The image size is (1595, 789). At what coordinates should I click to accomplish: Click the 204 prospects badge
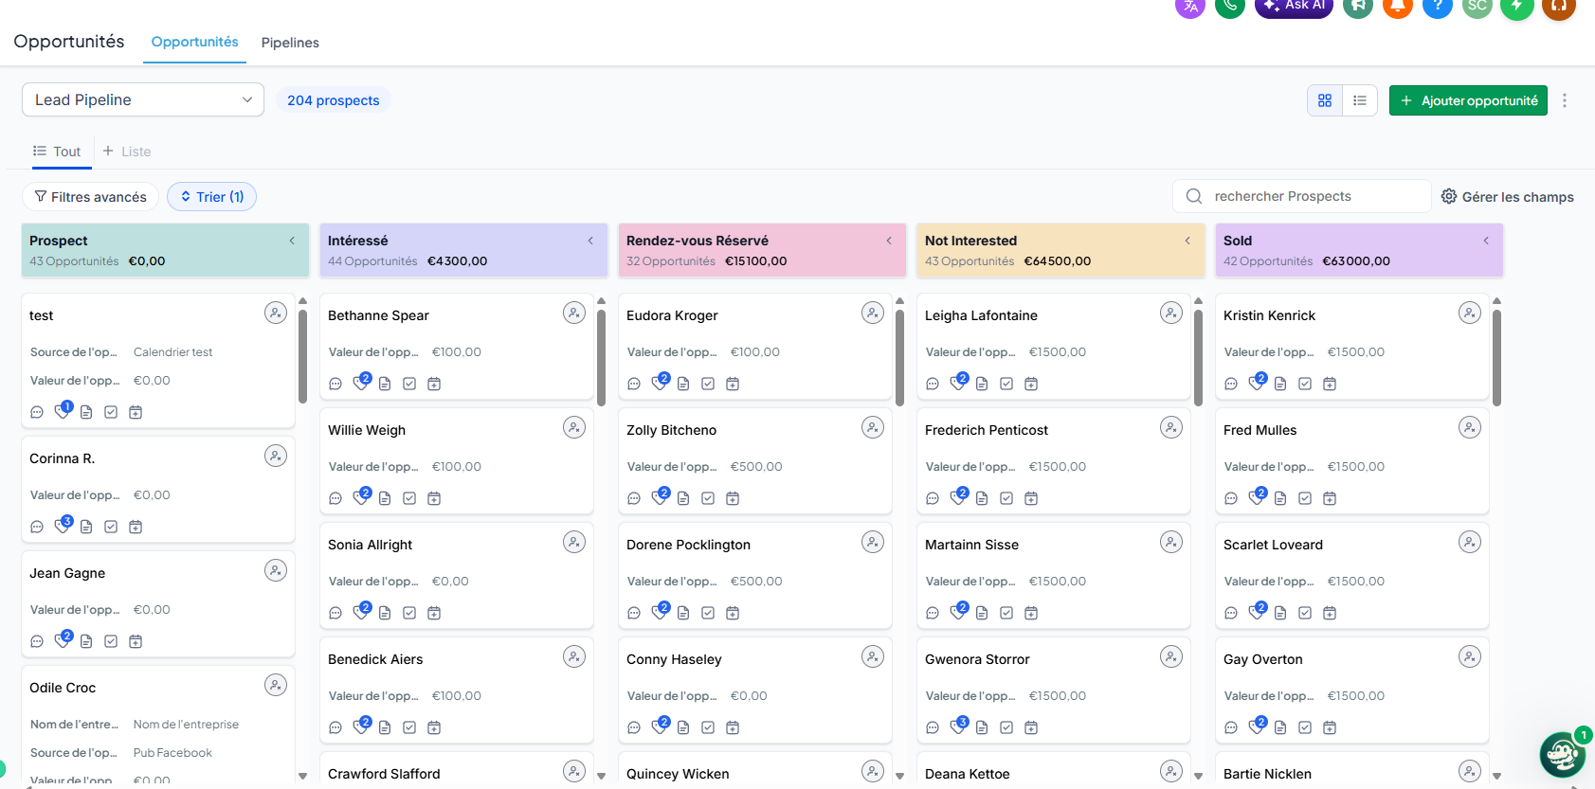click(x=334, y=100)
